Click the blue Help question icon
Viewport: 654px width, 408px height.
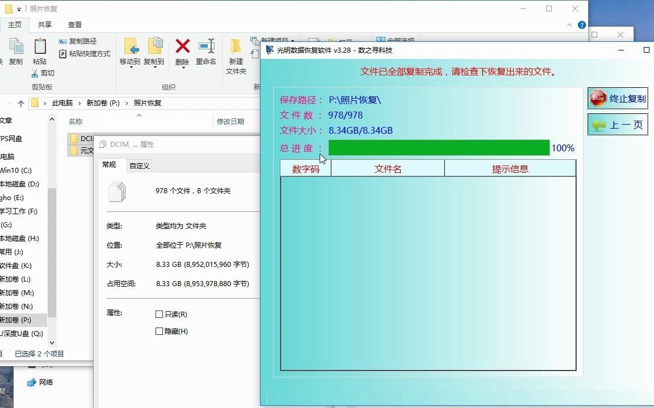582,25
